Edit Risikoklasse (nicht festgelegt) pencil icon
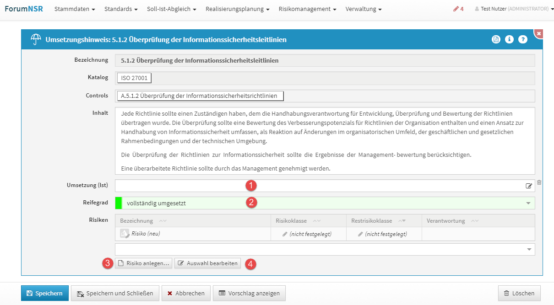The image size is (554, 305). 285,234
